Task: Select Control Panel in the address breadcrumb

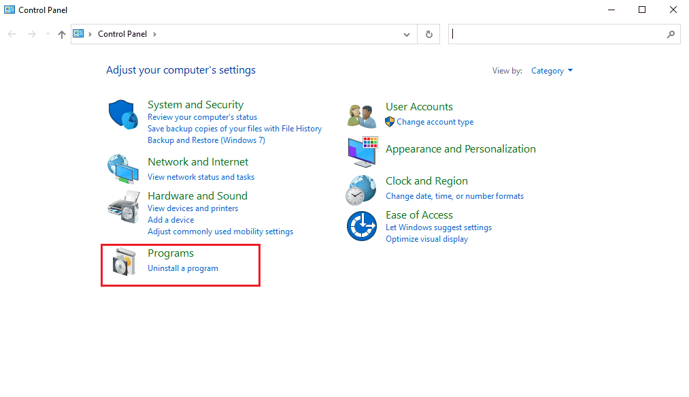Action: 122,34
